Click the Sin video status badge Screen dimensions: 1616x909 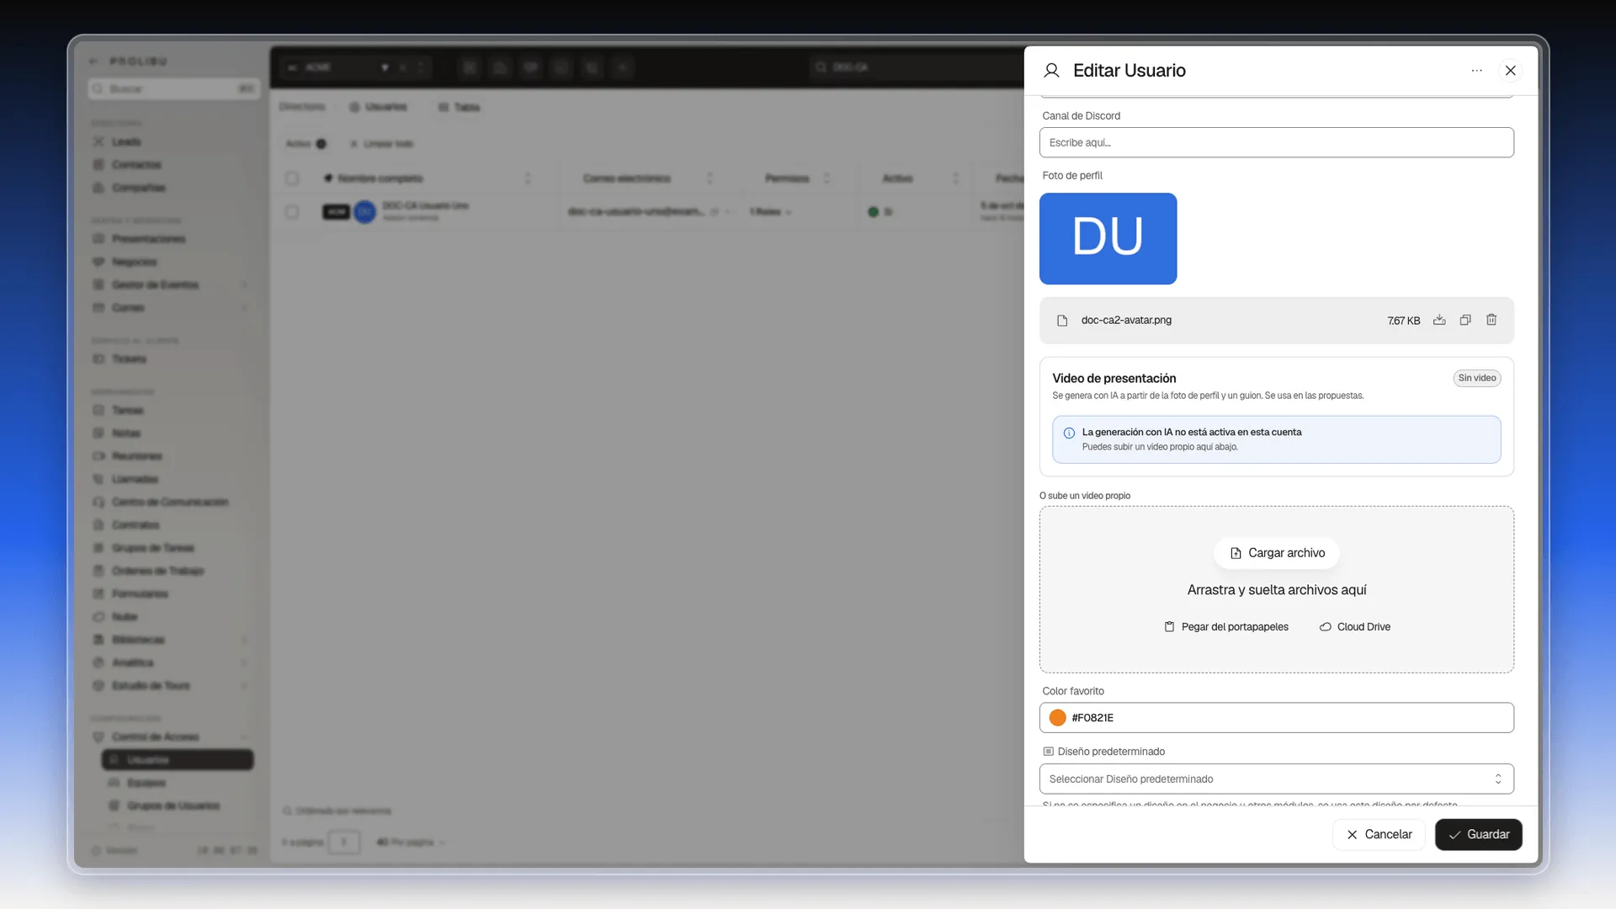point(1477,378)
